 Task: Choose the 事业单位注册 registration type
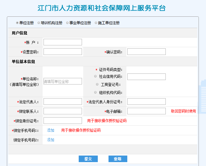tap(67, 23)
